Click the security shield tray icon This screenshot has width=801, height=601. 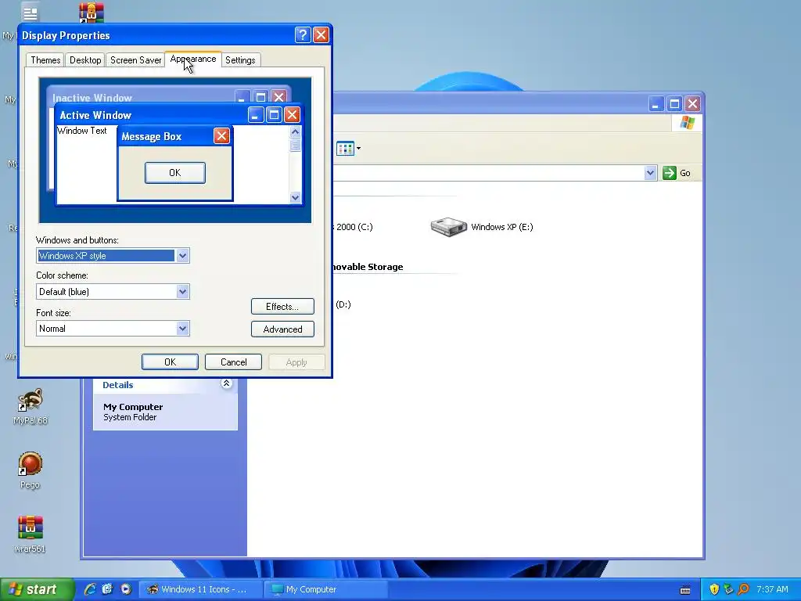[714, 589]
